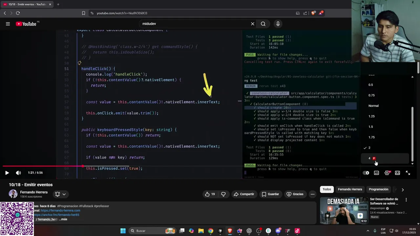Screen dimensions: 420x236
Task: Exit fullscreen with arrows icon
Action: click(408, 173)
